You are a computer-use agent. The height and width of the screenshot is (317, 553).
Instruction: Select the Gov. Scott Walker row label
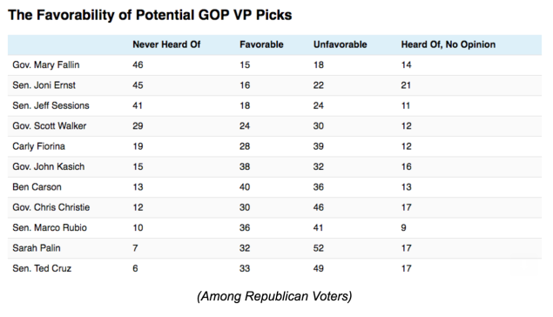(x=50, y=126)
